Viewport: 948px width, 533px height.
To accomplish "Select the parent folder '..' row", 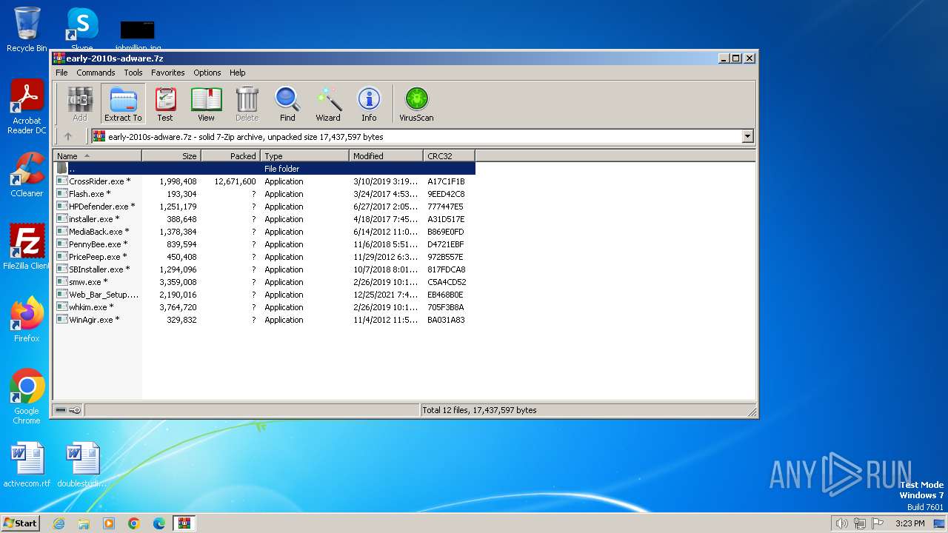I will (x=264, y=169).
